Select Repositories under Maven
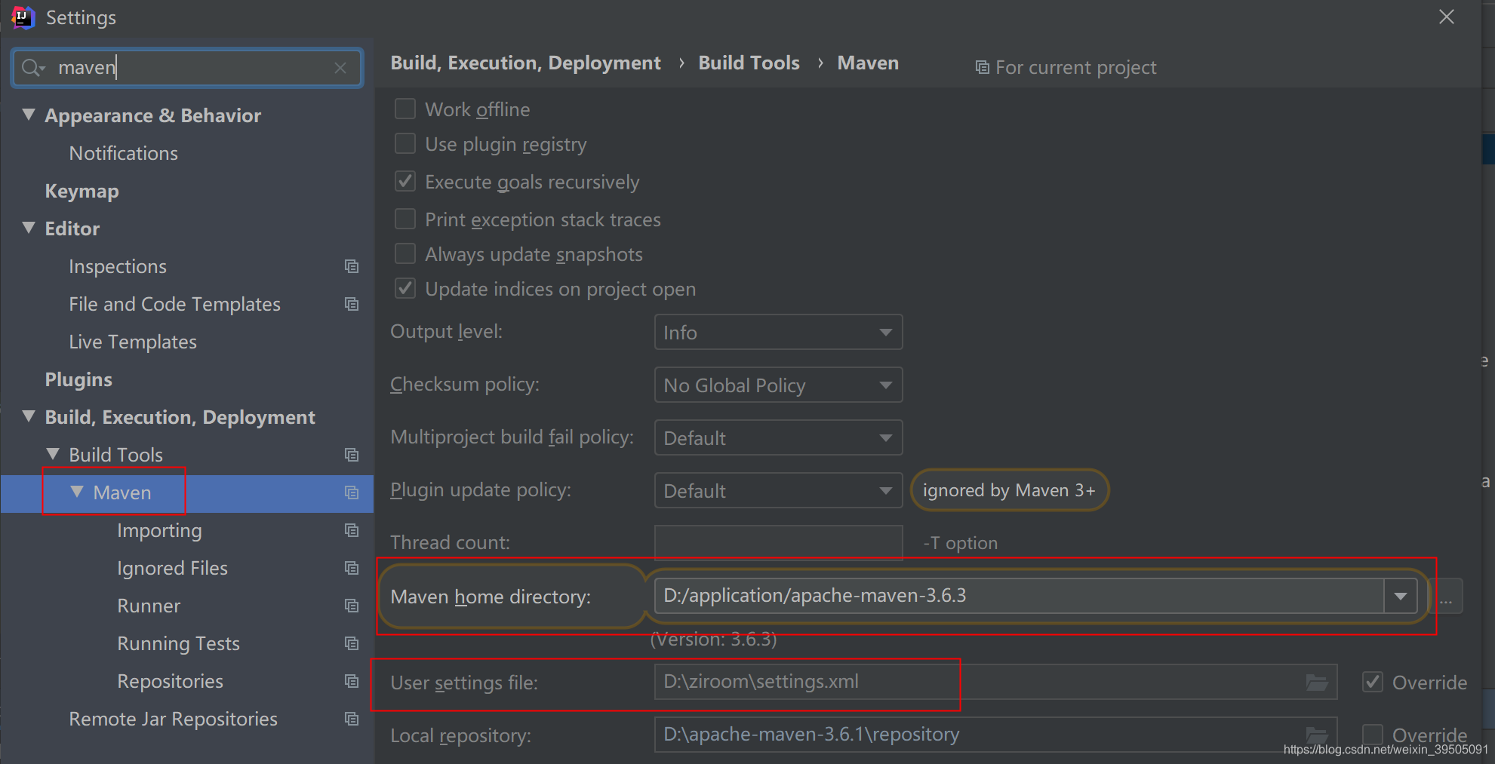Viewport: 1495px width, 764px height. click(x=170, y=681)
